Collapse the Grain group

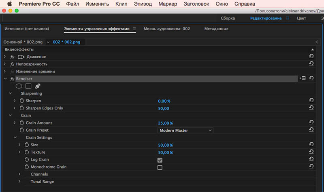(11, 116)
